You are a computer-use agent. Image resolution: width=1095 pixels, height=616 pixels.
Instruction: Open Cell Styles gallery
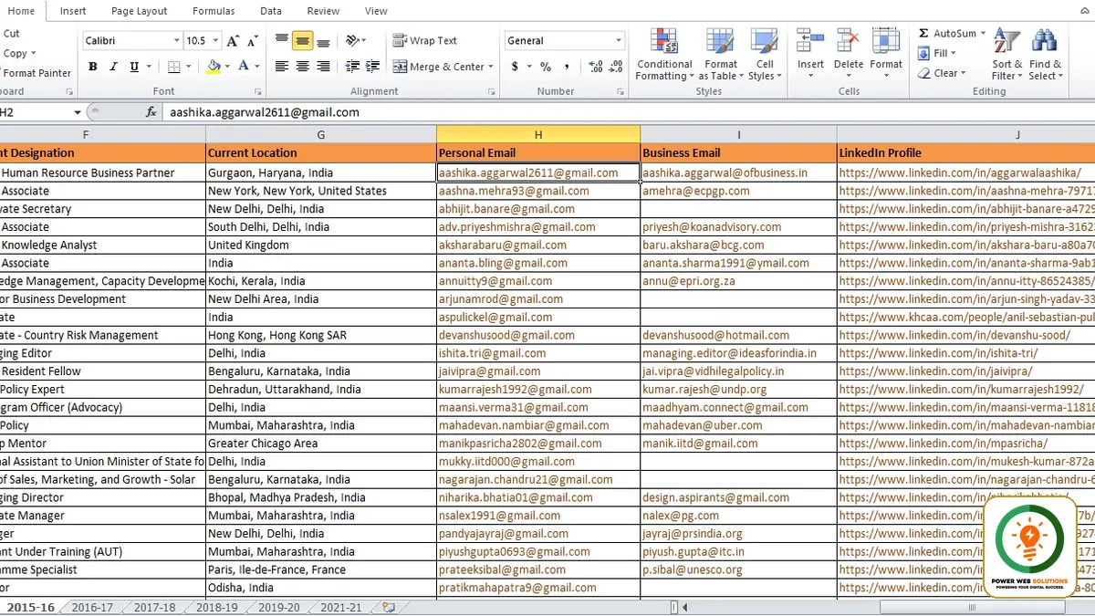point(764,54)
